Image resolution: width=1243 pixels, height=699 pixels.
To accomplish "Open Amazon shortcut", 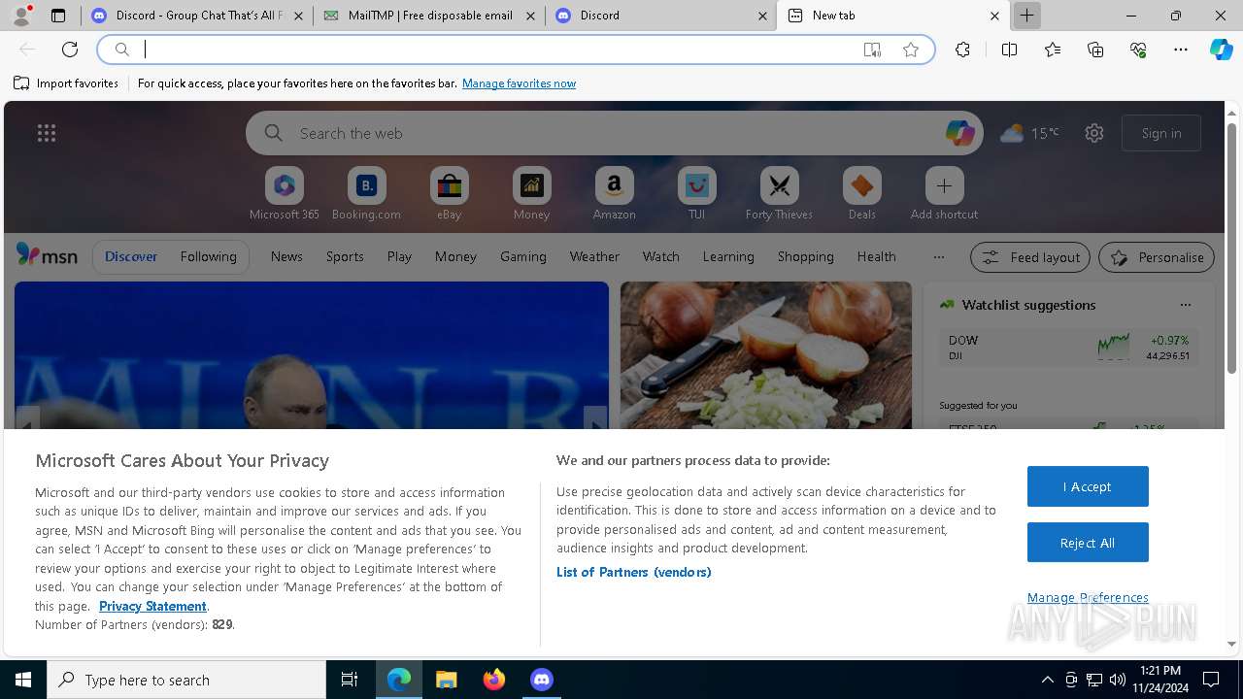I will (x=615, y=194).
